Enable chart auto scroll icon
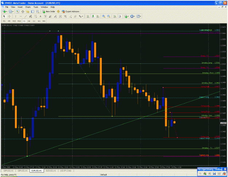228x177 pixels. click(115, 16)
